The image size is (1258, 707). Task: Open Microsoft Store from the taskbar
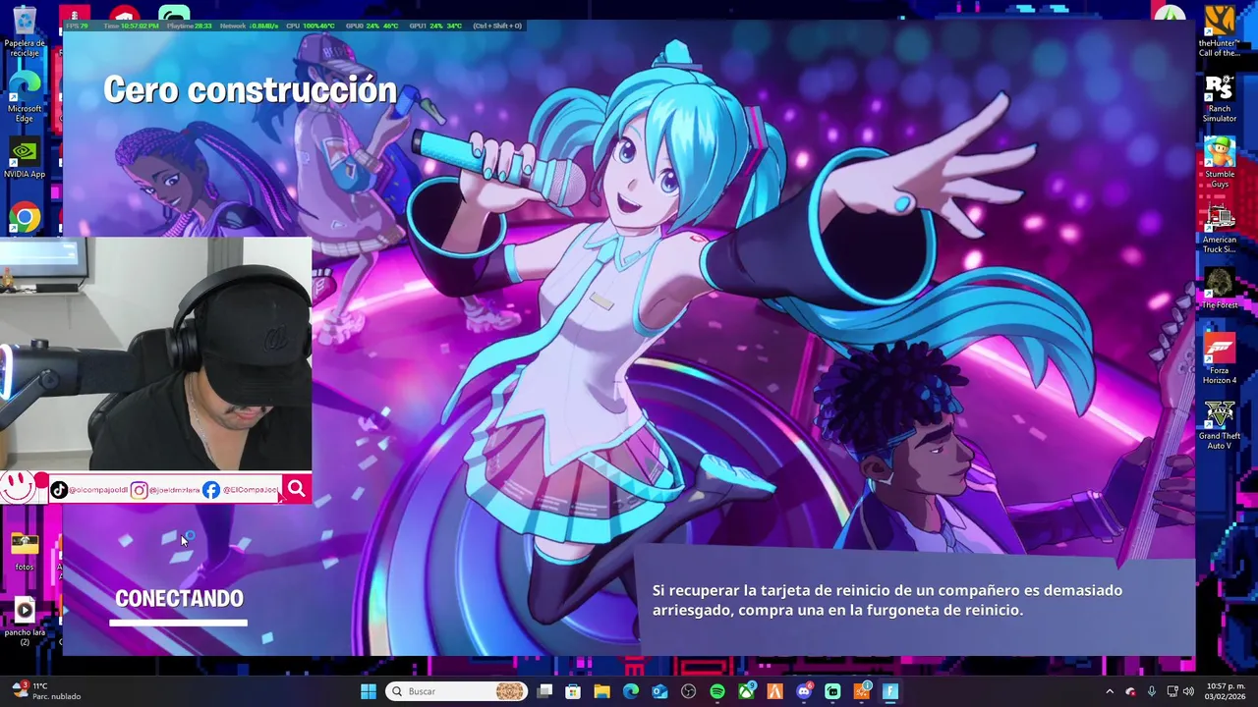573,691
